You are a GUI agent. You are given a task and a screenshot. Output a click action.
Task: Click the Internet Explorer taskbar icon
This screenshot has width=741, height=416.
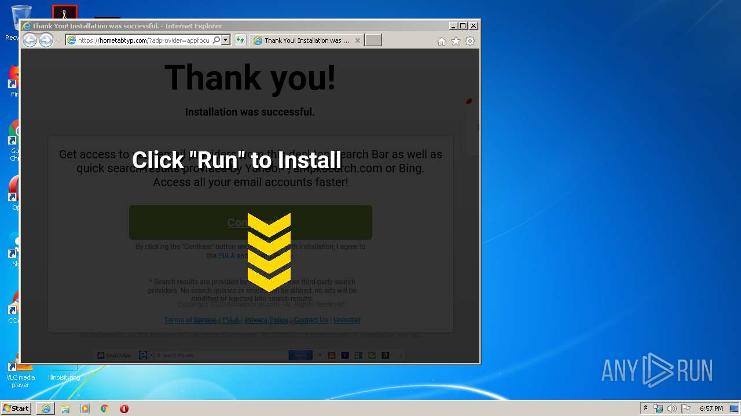point(46,408)
